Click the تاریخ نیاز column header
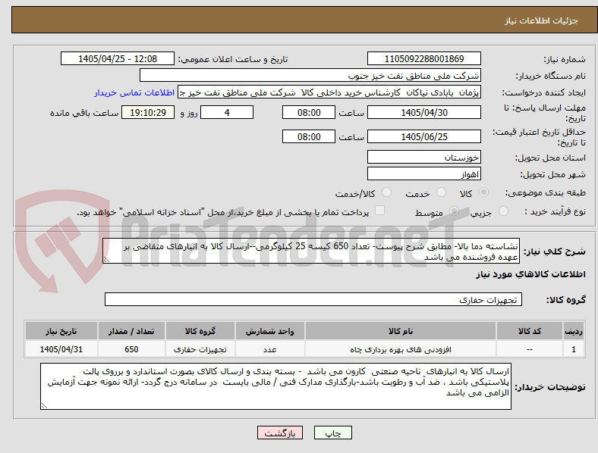This screenshot has height=453, width=598. [x=61, y=331]
